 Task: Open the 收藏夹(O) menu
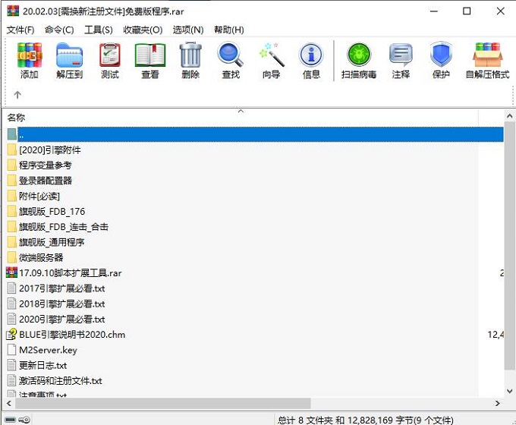point(143,30)
